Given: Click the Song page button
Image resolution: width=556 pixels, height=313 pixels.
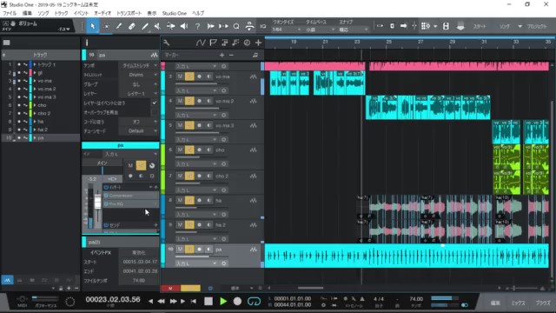Looking at the screenshot, I should coord(504,27).
